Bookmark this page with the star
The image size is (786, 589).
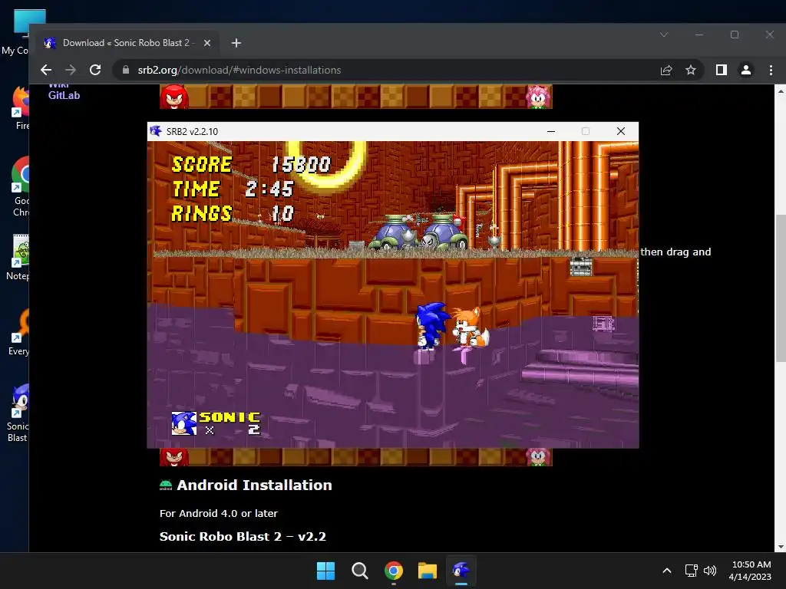pos(691,70)
